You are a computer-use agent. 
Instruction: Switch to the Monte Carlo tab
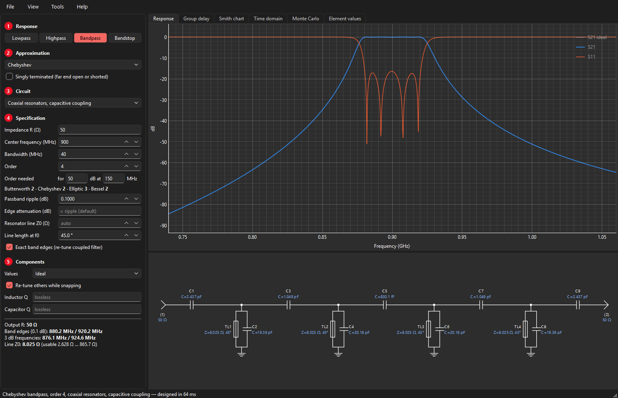click(306, 18)
